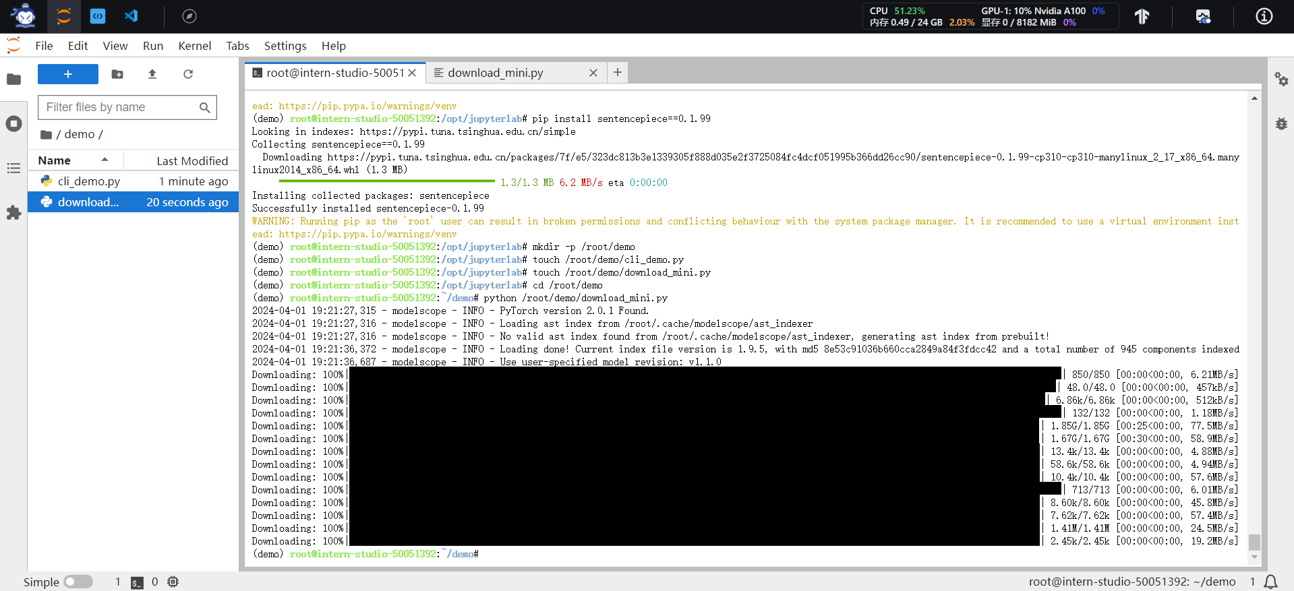The image size is (1294, 591).
Task: Switch to the download_mini.py tab
Action: point(496,73)
